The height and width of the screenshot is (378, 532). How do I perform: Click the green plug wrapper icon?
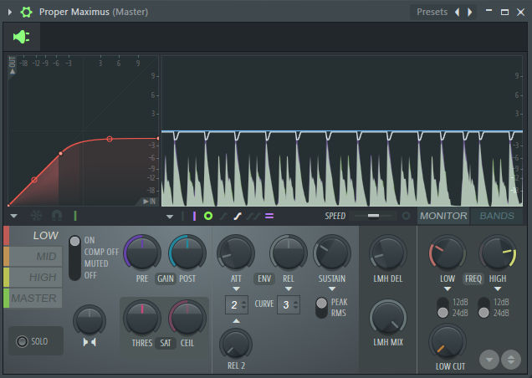point(22,37)
